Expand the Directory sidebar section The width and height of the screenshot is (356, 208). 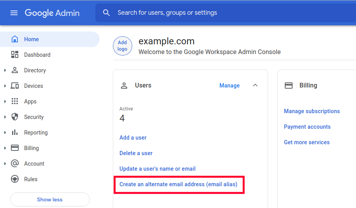coord(5,70)
